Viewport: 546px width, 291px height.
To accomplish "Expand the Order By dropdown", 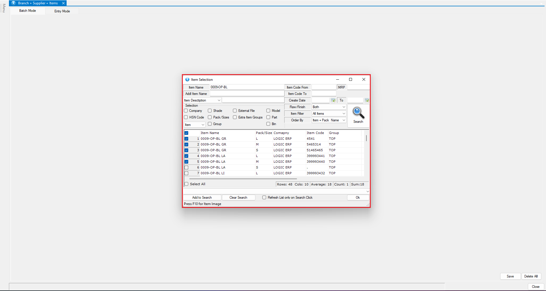I will point(329,120).
